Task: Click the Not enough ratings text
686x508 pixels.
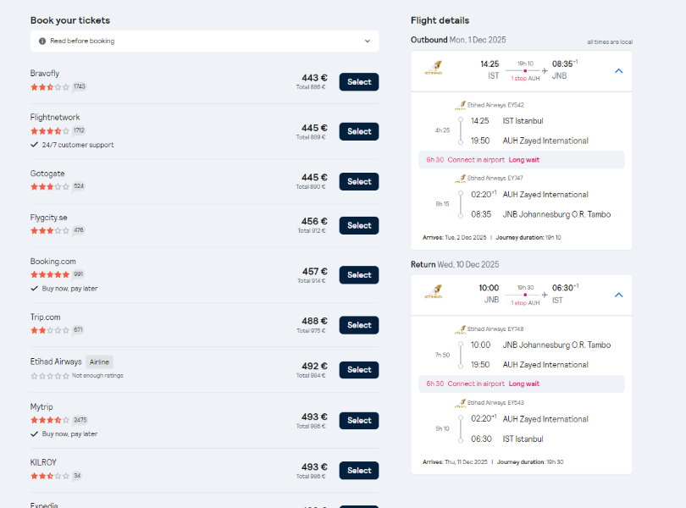Action: coord(97,375)
